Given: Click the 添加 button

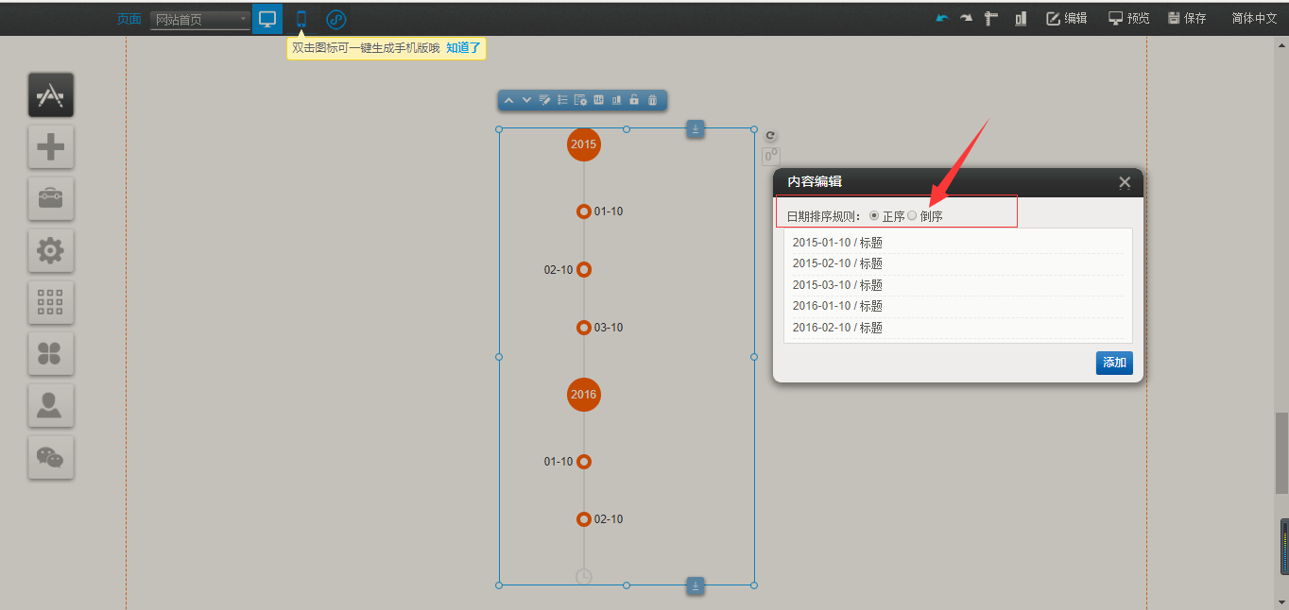Looking at the screenshot, I should click(1114, 363).
